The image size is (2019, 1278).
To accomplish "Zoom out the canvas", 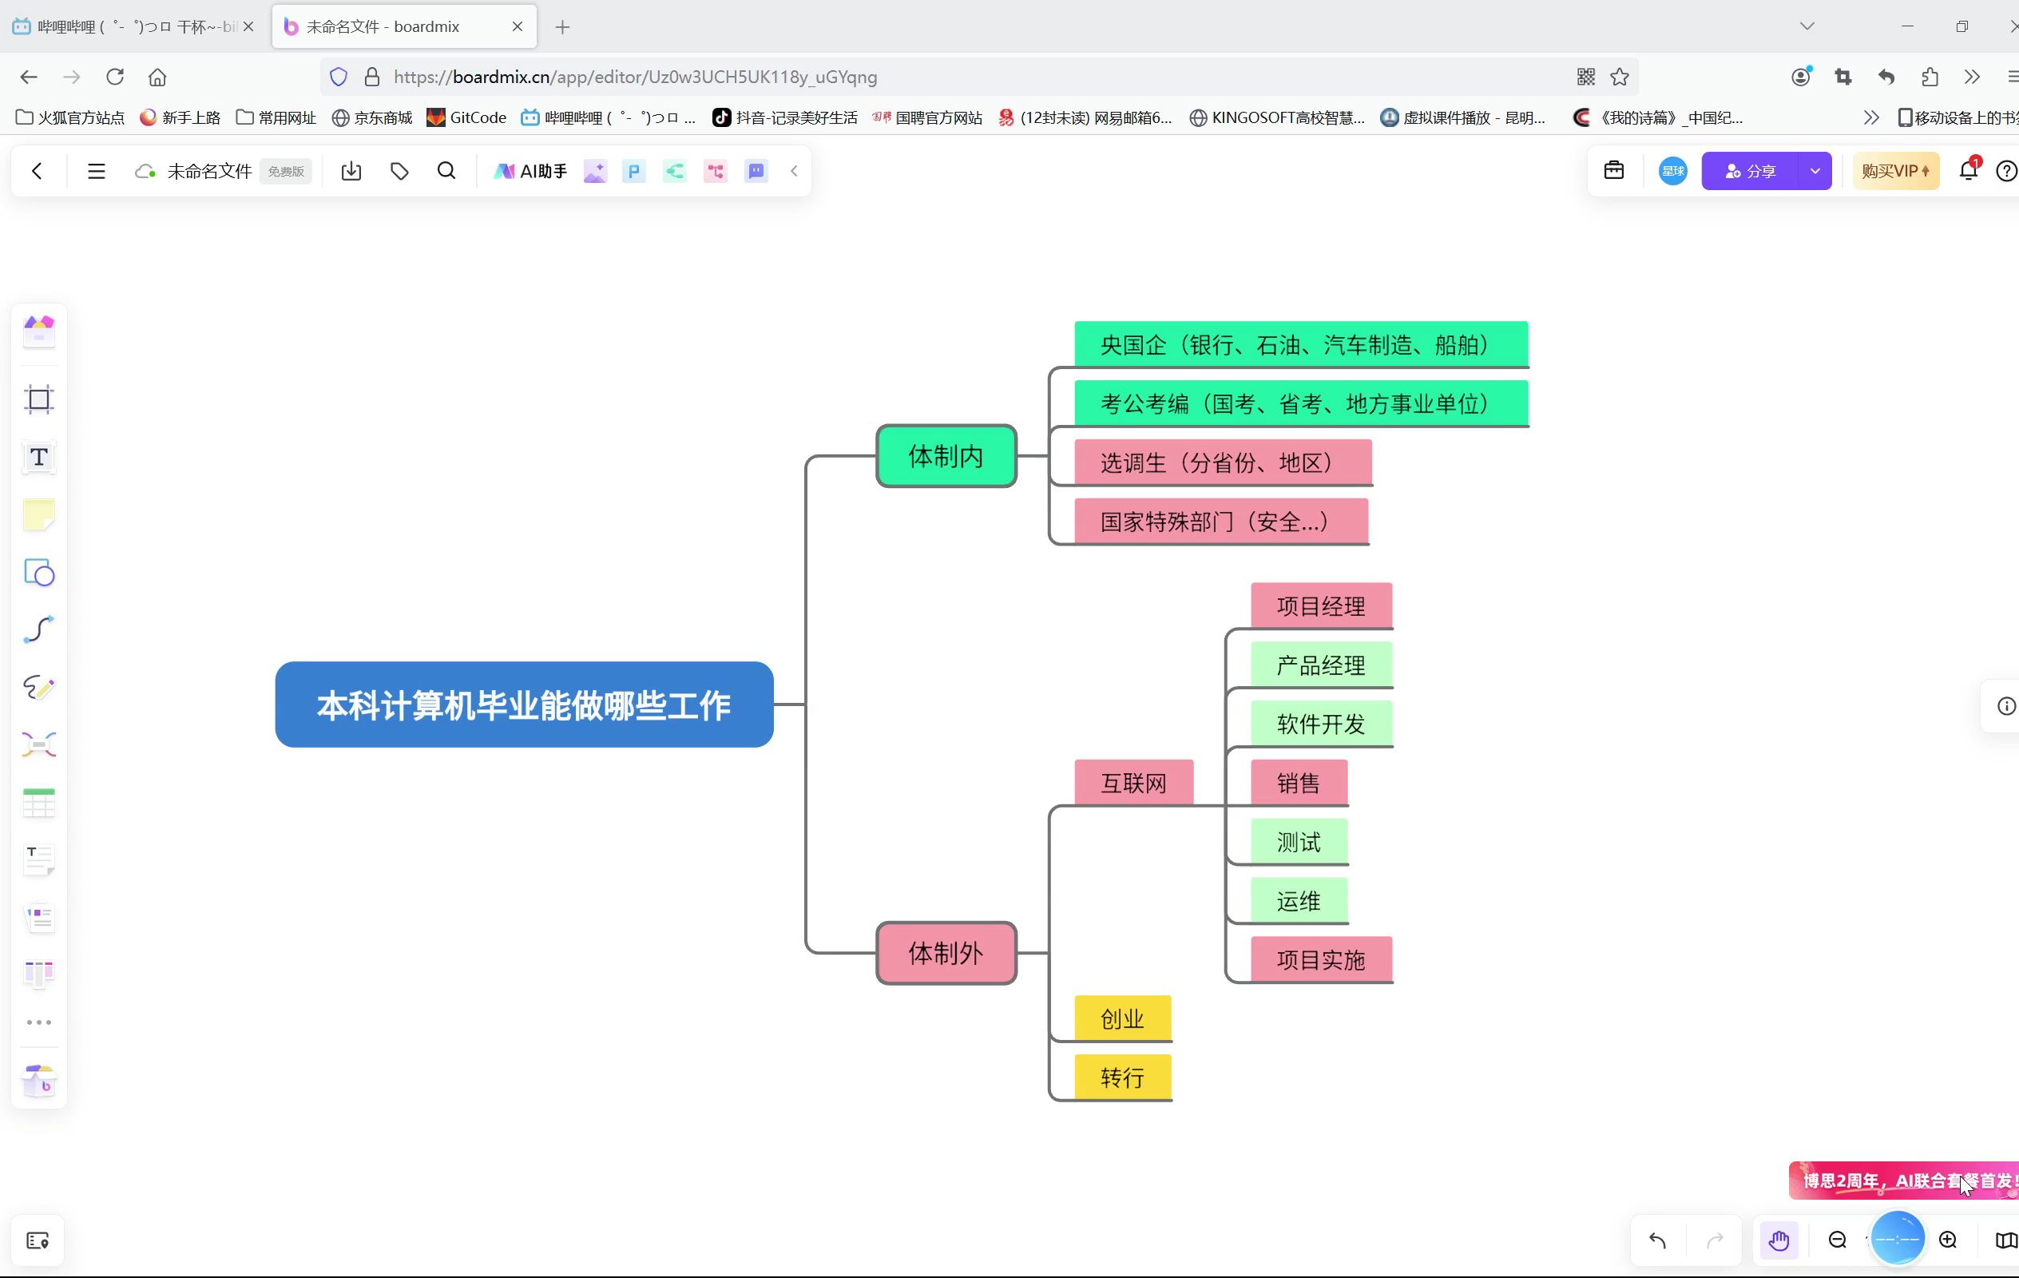I will tap(1837, 1240).
